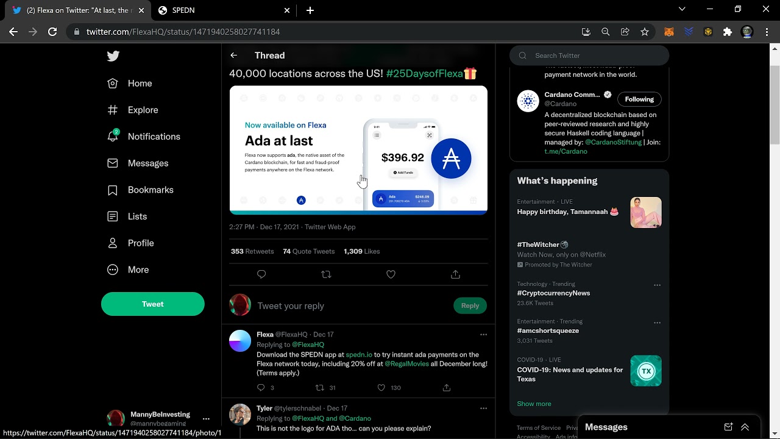Open the Chrome three-dot menu

tap(767, 32)
